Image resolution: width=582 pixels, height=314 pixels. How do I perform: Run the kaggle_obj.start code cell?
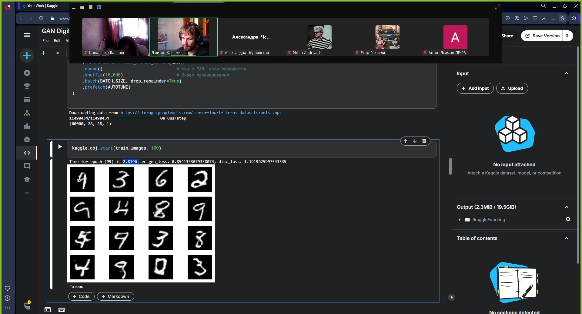pyautogui.click(x=60, y=147)
